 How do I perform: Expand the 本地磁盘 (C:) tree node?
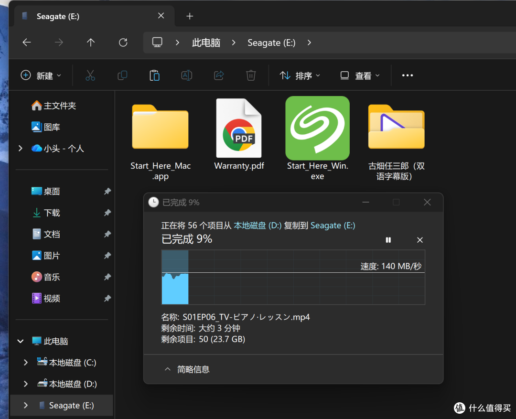26,363
